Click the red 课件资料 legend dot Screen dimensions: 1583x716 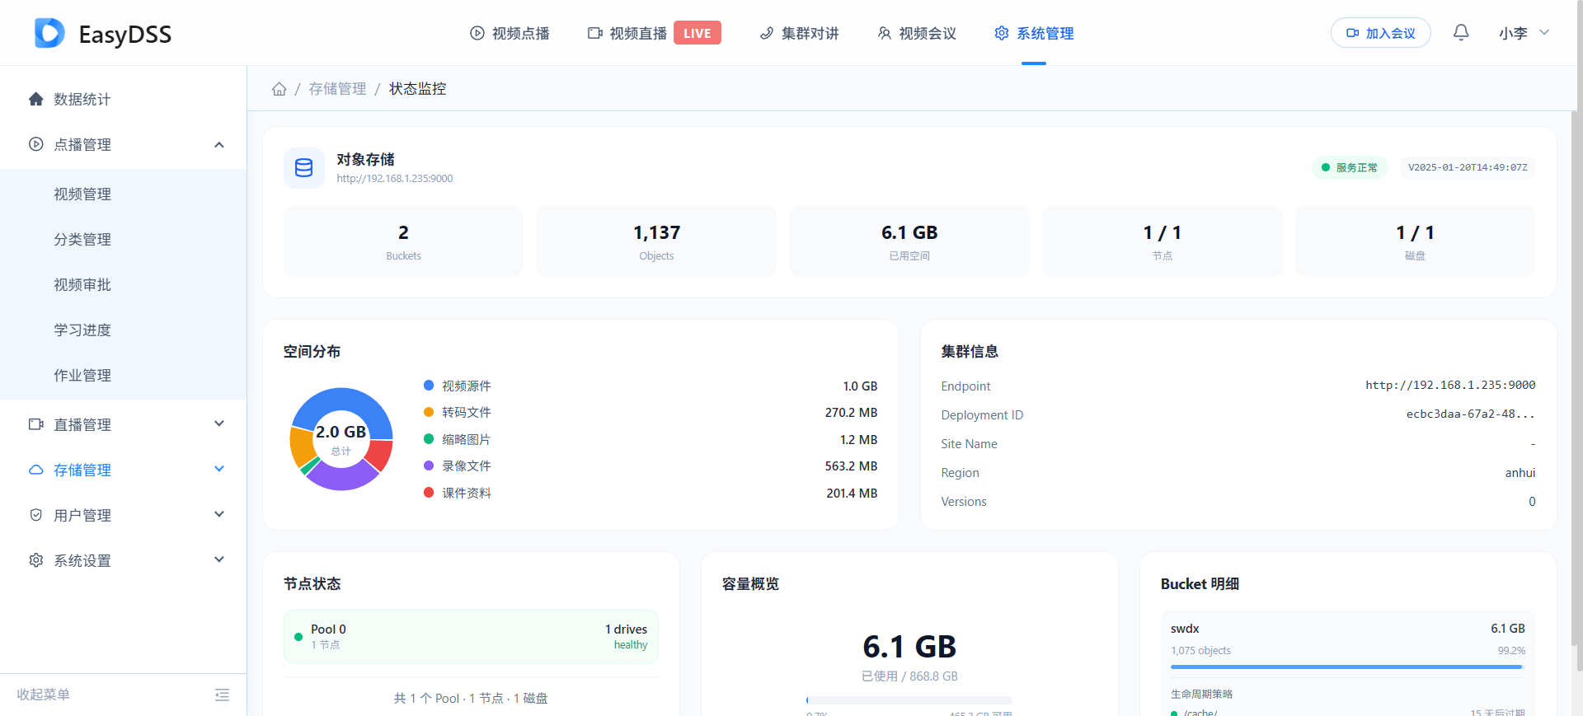click(x=429, y=493)
